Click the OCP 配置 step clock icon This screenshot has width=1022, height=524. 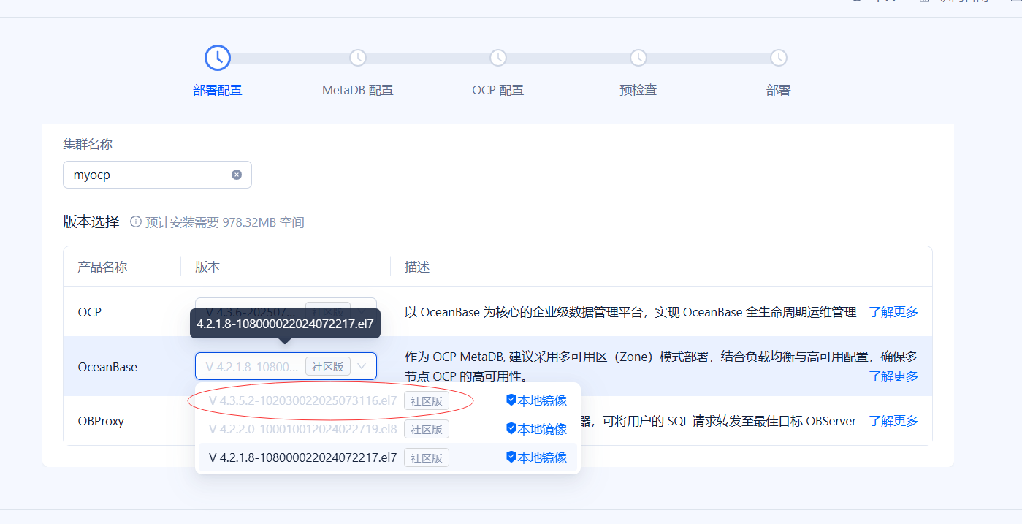coord(498,58)
